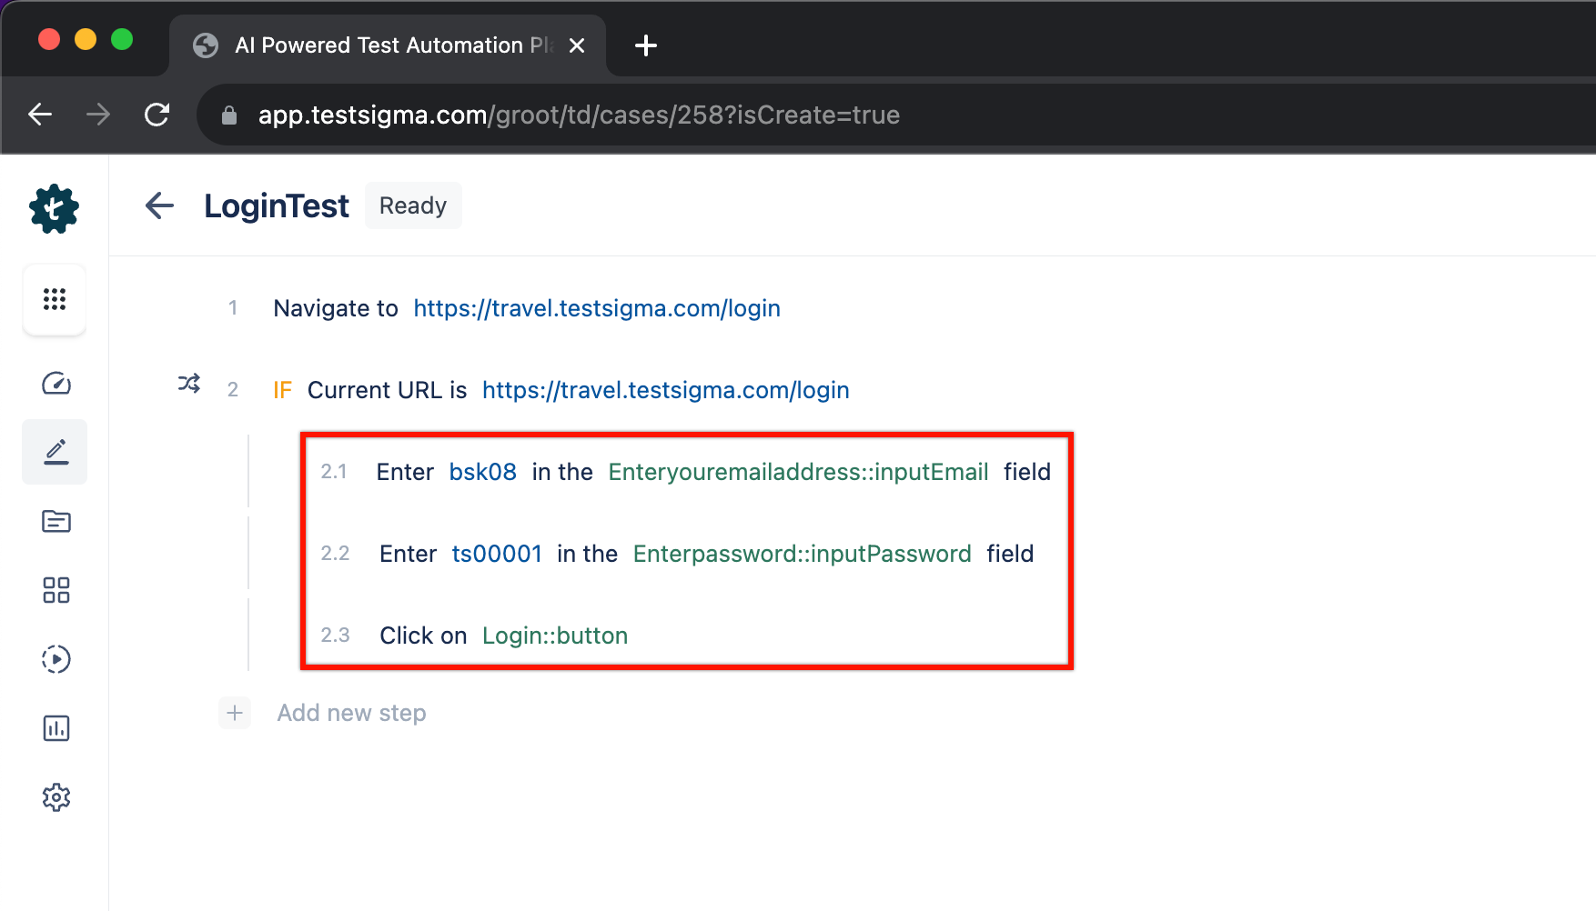Reload the page with the refresh icon
Viewport: 1596px width, 911px height.
click(x=157, y=115)
